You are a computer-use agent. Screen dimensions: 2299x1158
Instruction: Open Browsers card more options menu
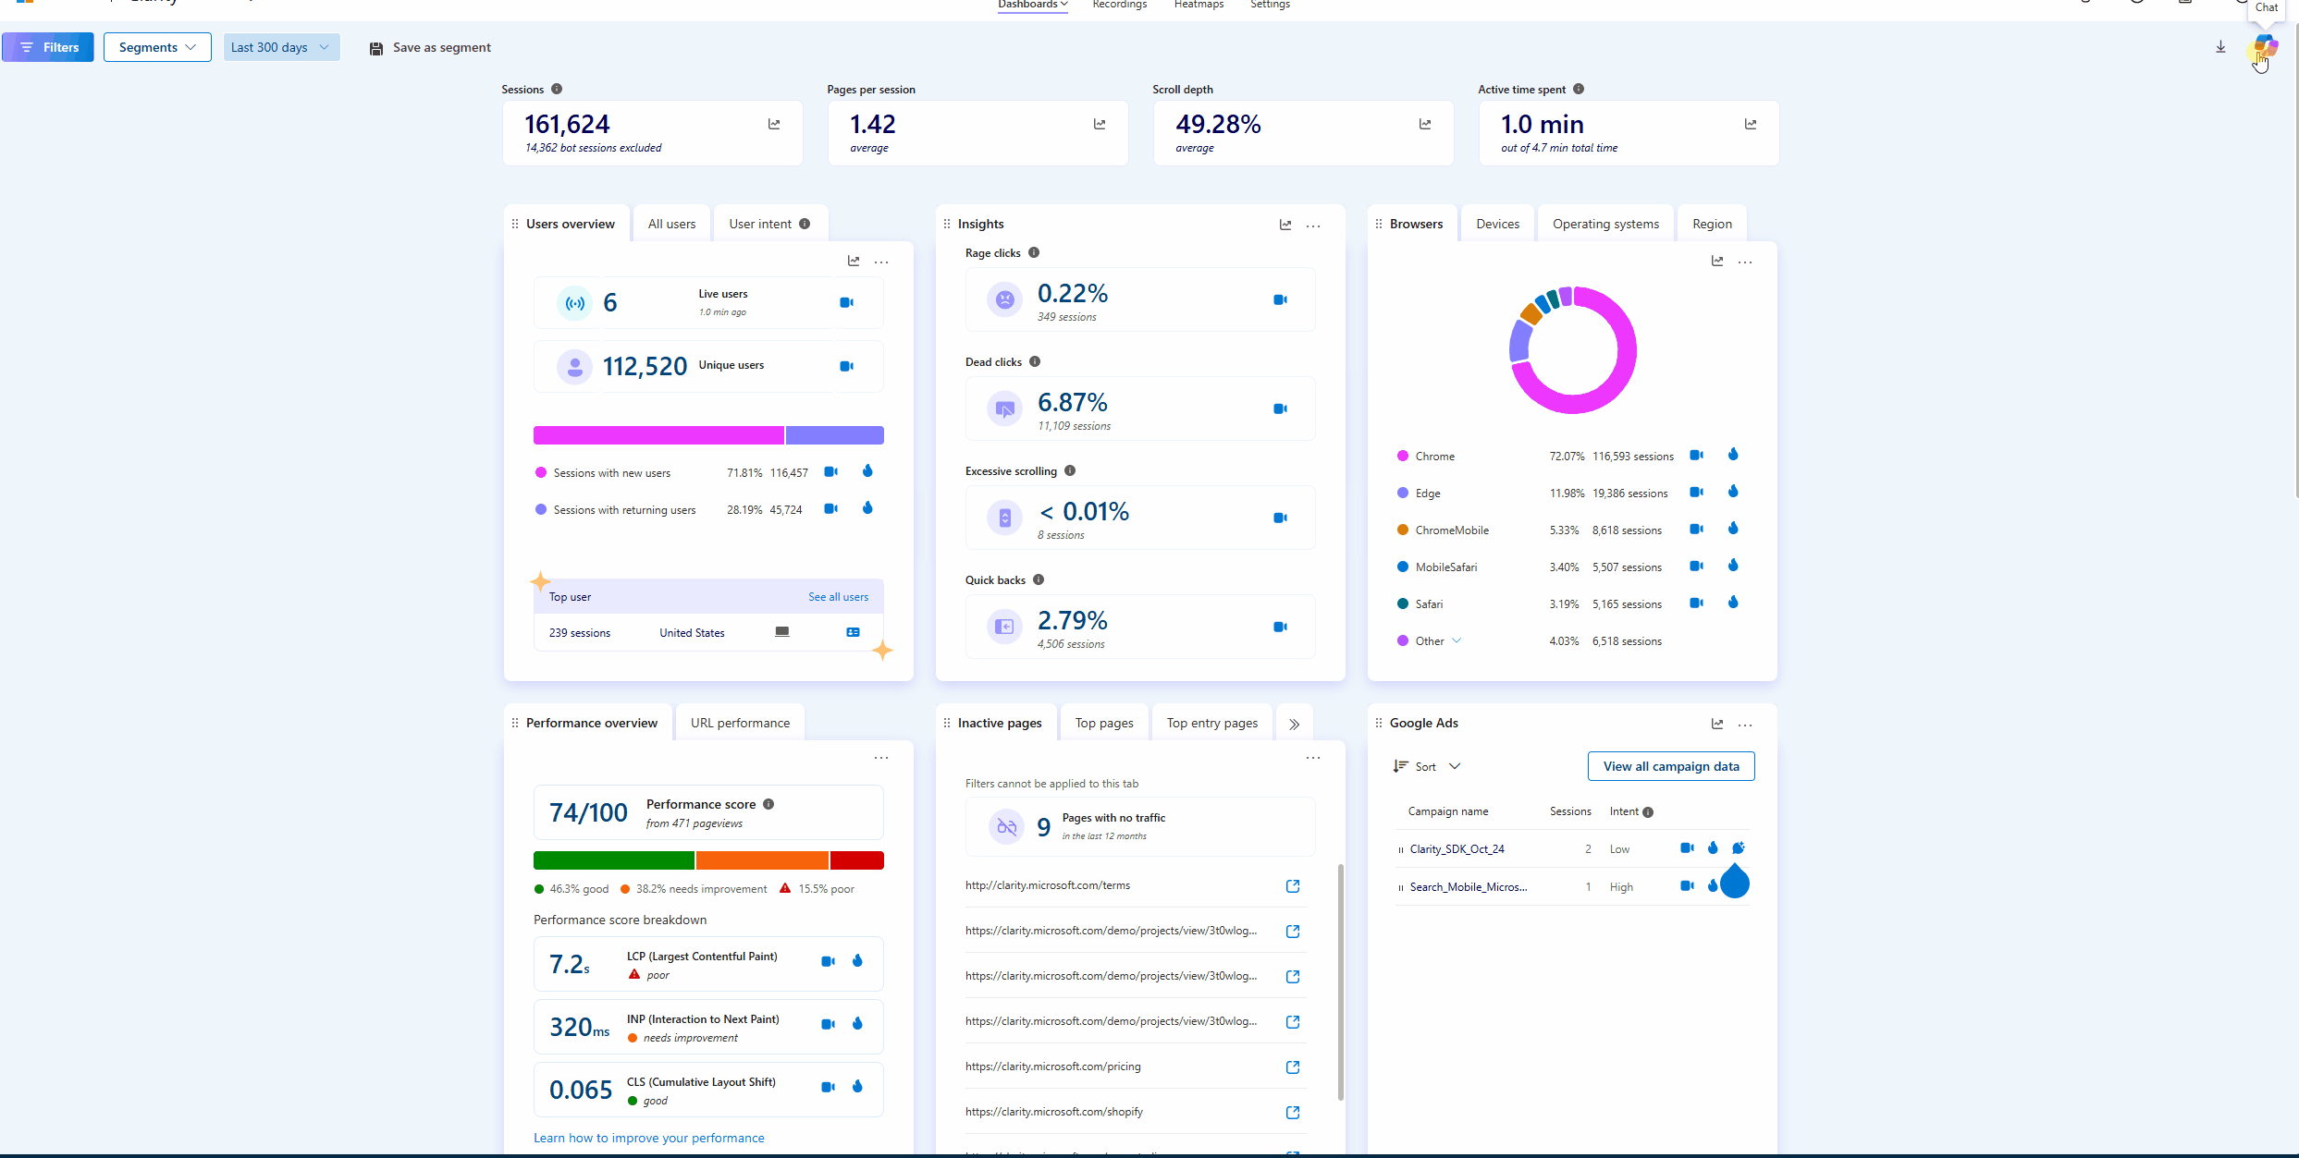click(x=1745, y=262)
